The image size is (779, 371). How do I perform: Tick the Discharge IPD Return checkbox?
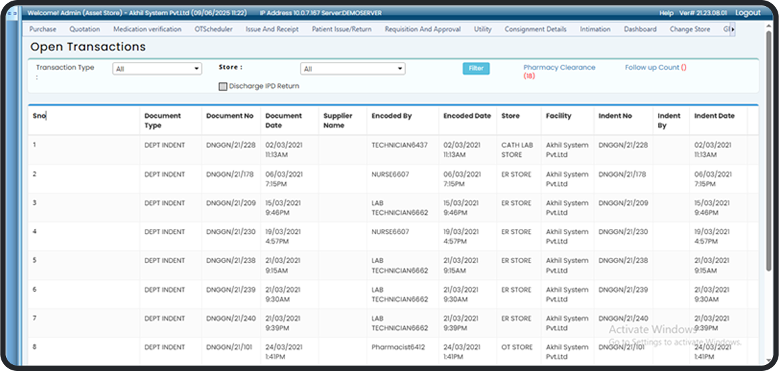coord(223,87)
